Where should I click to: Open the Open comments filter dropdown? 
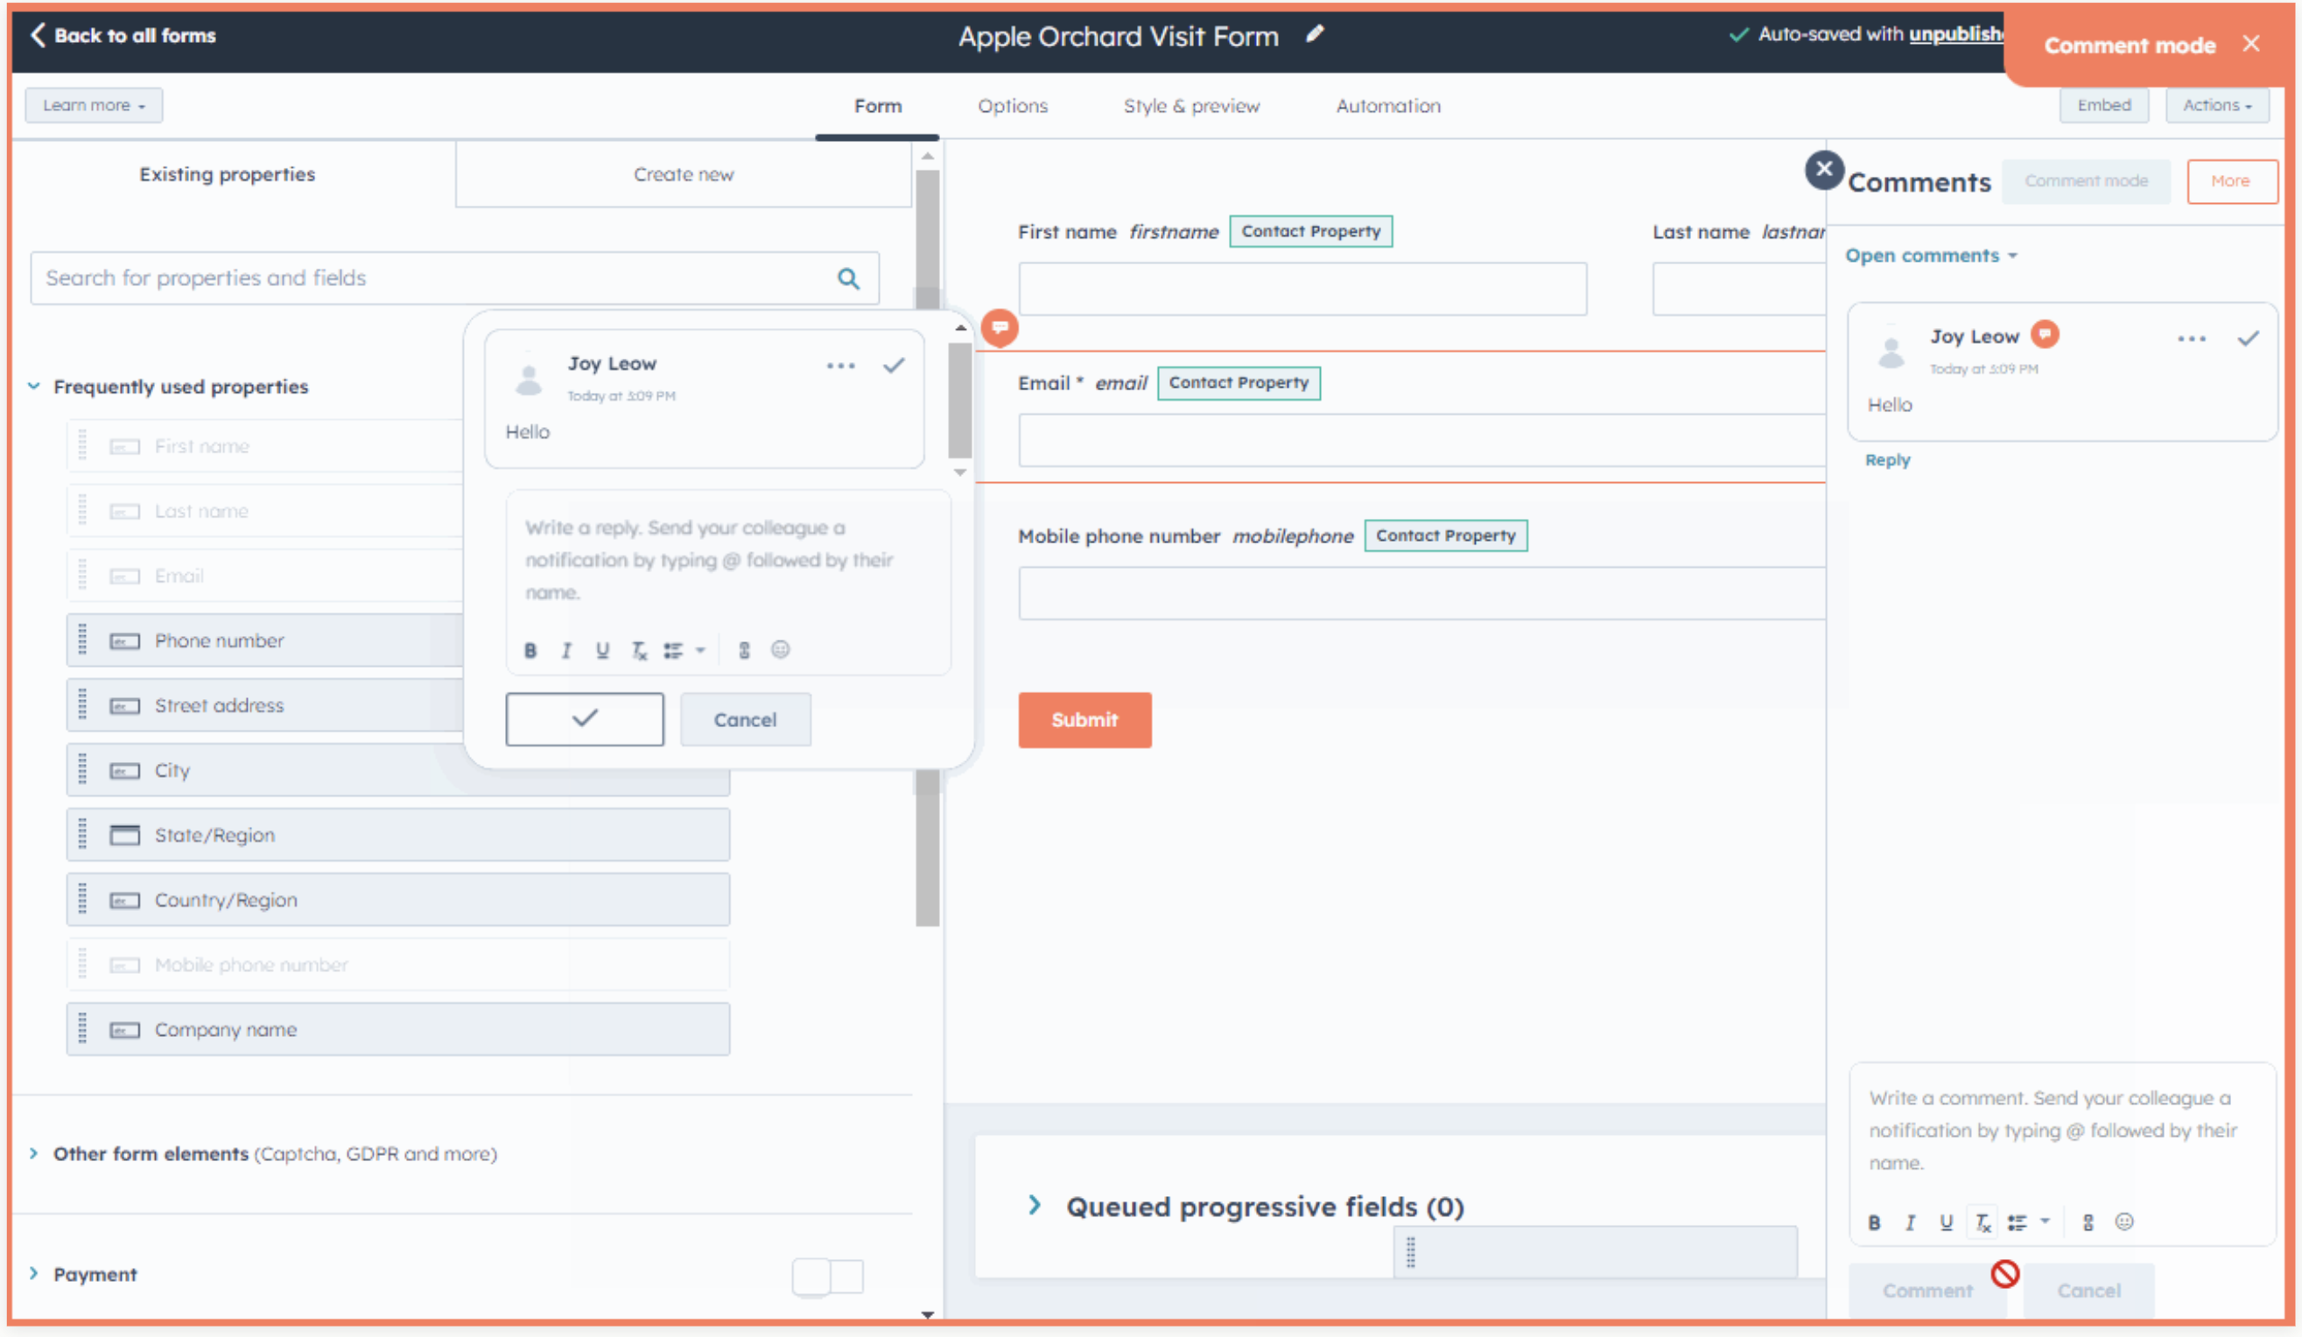tap(1931, 255)
